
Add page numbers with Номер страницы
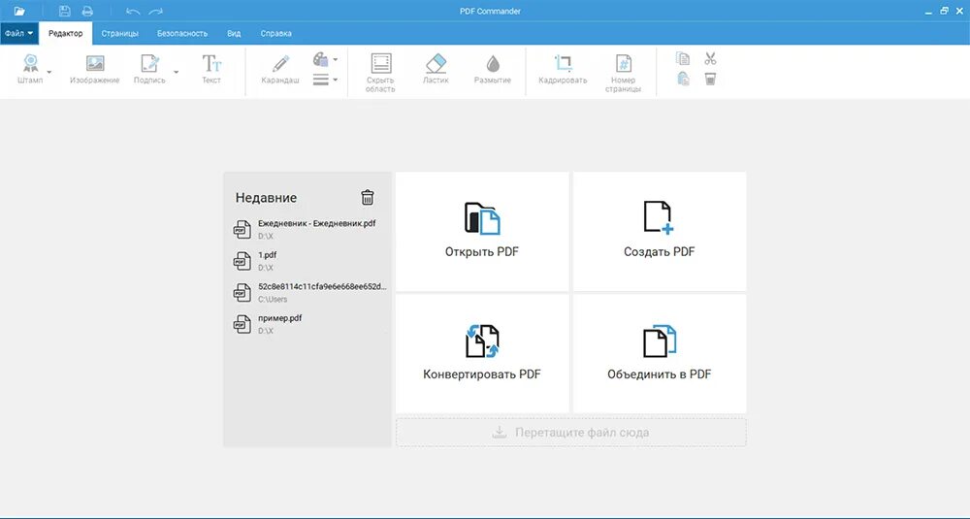click(x=623, y=73)
